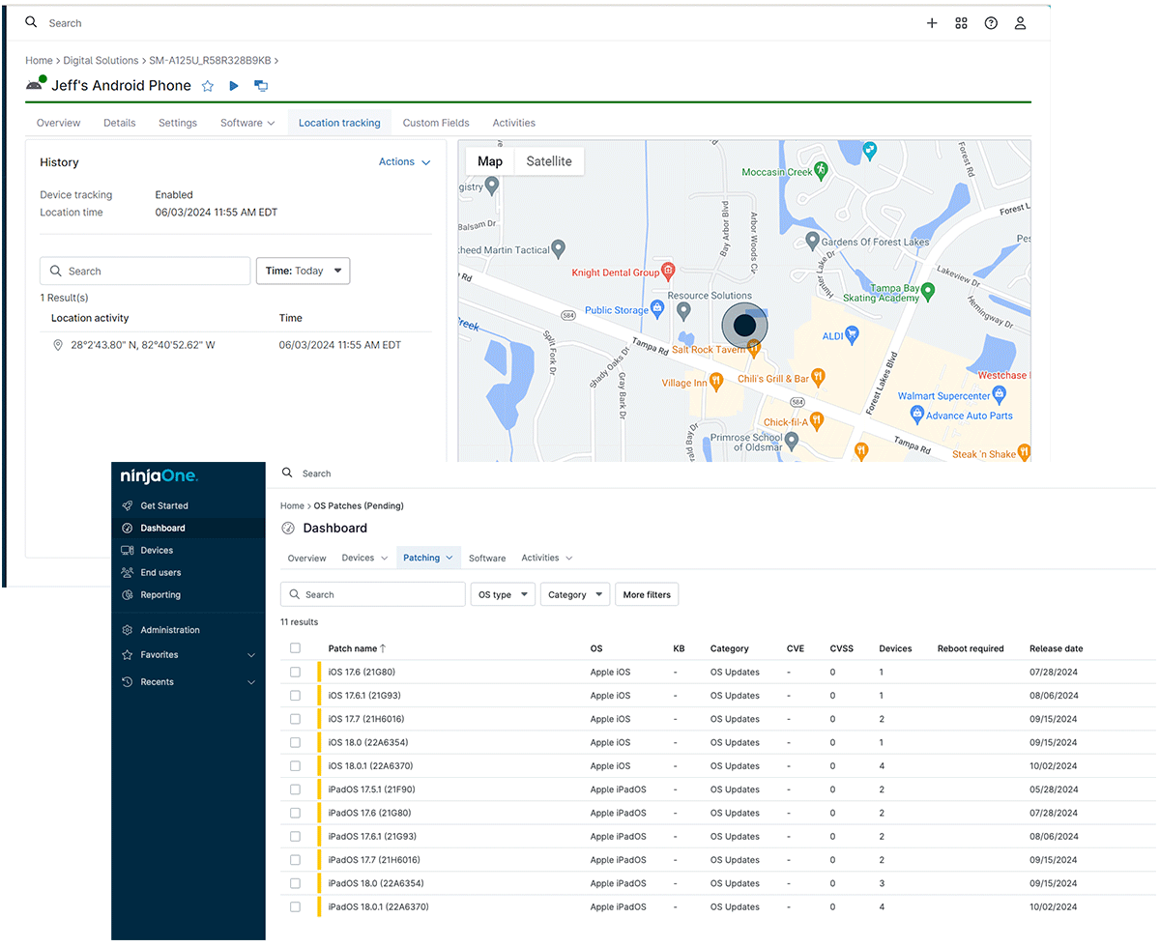Click the help question mark icon
1160x947 pixels.
pyautogui.click(x=991, y=23)
